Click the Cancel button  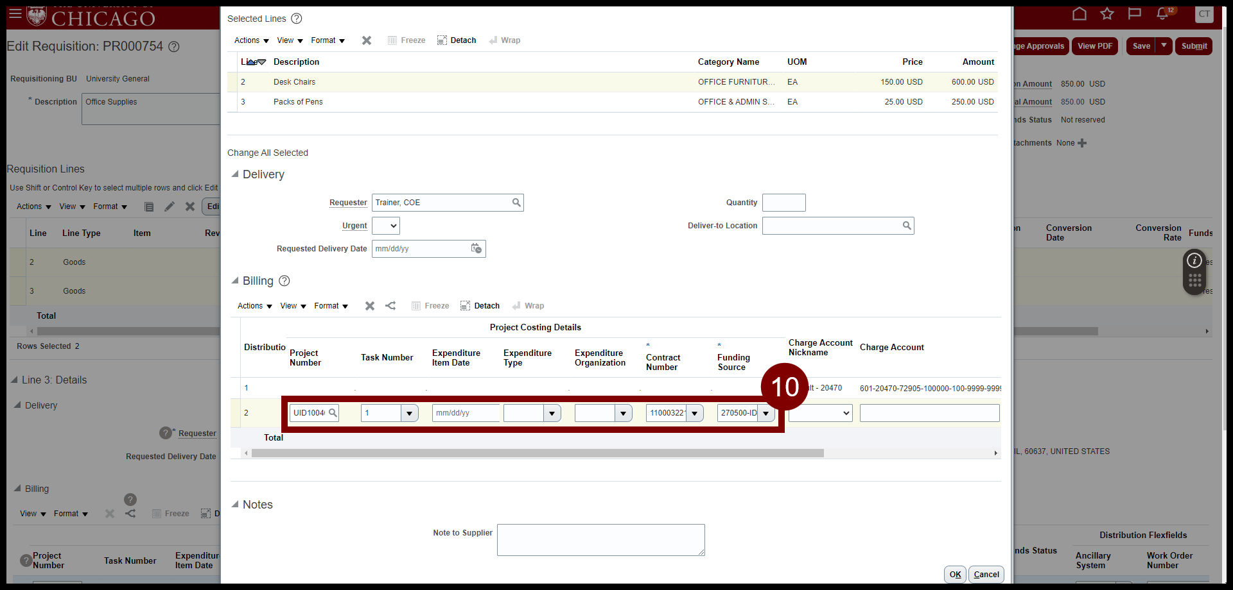[986, 575]
